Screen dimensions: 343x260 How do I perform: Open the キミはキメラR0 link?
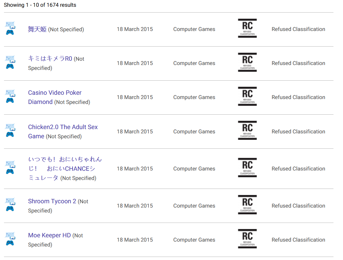(49, 58)
